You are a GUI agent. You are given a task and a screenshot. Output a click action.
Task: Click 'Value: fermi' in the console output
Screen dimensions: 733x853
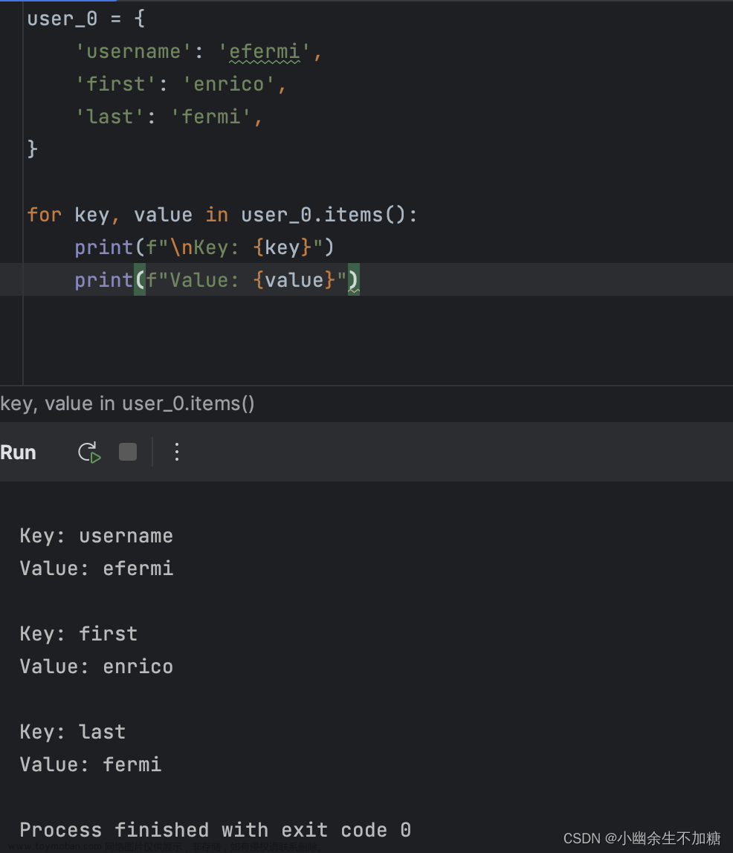(x=90, y=764)
